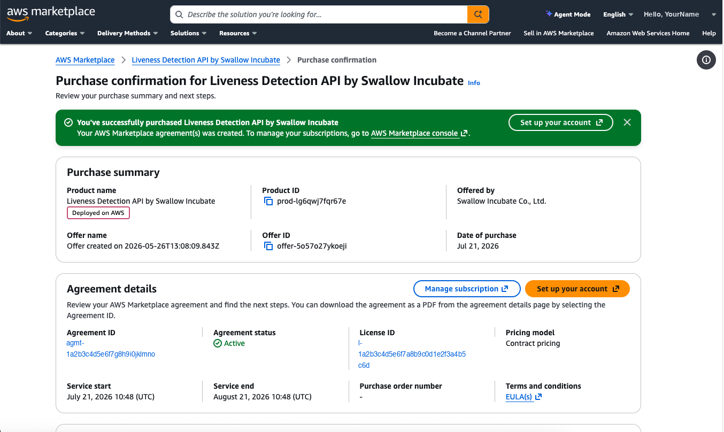Expand the Categories menu
Screen dimensions: 724x432
[x=65, y=33]
